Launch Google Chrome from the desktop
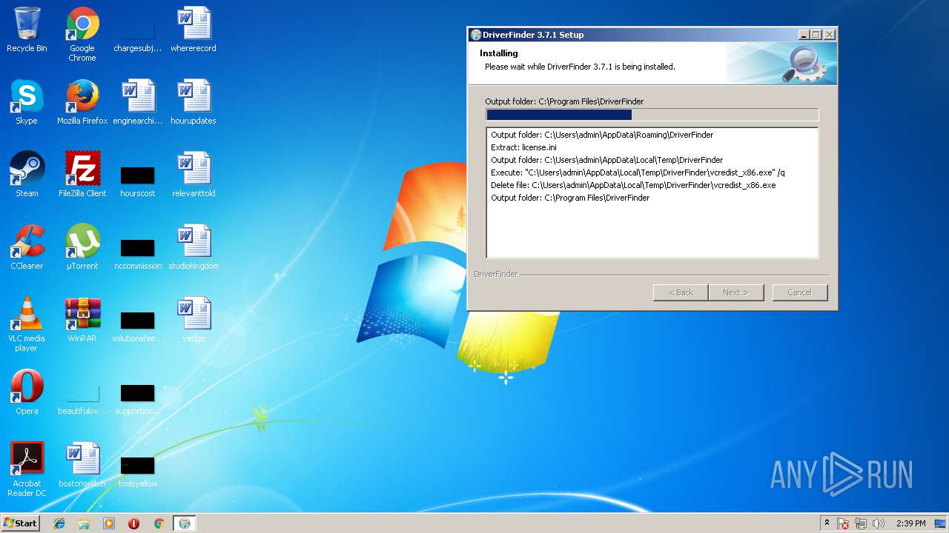Viewport: 949px width, 533px height. coord(82,34)
